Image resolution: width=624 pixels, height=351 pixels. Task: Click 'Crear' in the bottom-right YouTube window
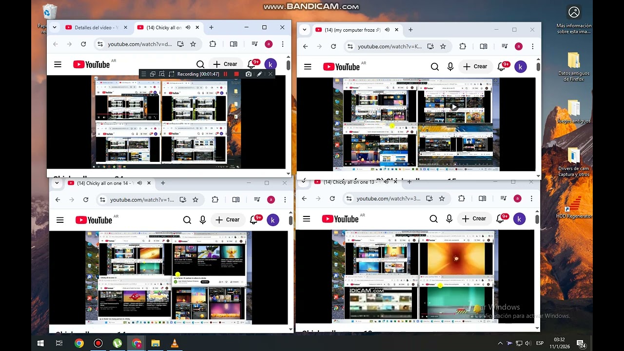point(474,219)
